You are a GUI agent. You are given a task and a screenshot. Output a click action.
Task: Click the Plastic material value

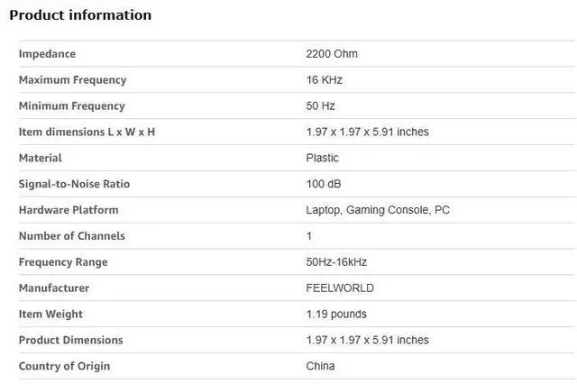323,159
